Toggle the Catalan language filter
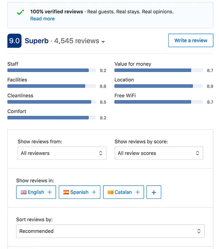The height and width of the screenshot is (249, 219). 123,192
